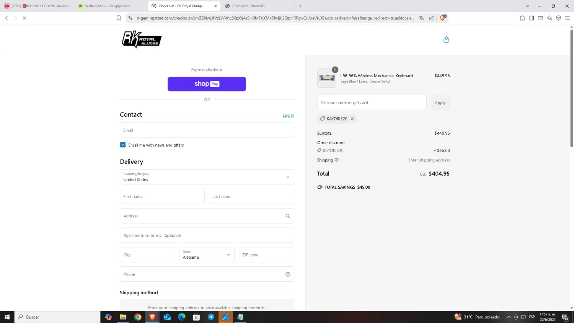This screenshot has height=323, width=574.
Task: Close the RK Royal Kludge checkout tab
Action: pos(215,6)
